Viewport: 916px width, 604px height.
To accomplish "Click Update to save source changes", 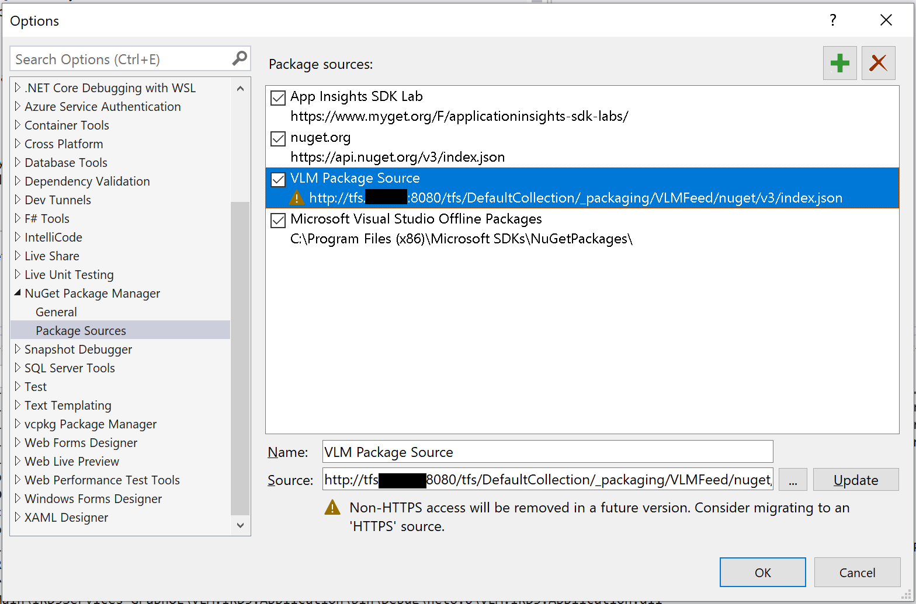I will (x=856, y=480).
